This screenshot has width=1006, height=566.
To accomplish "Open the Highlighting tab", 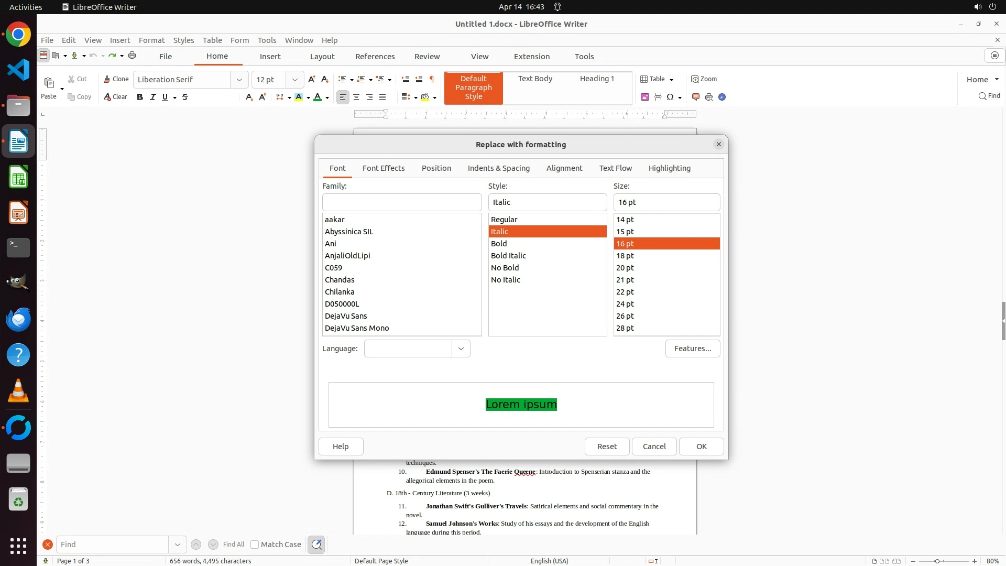I will (669, 168).
